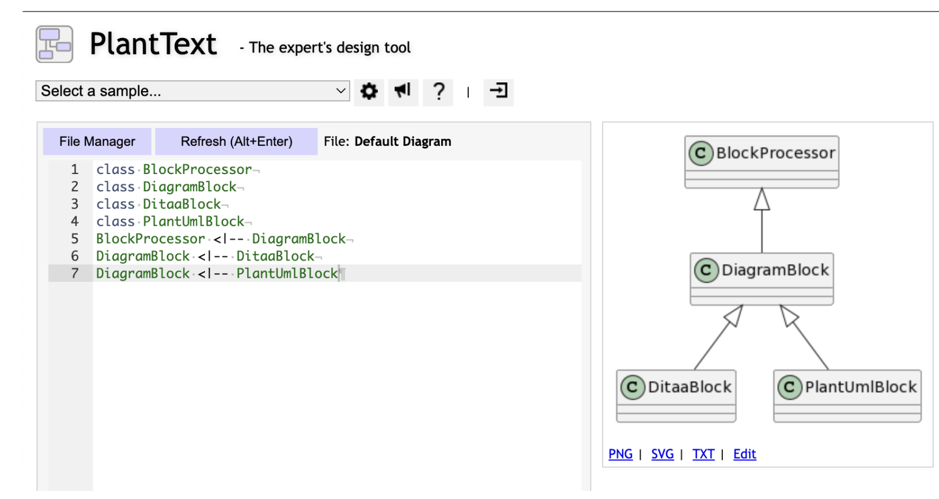Expand the 'Select a sample...' dropdown
Image resolution: width=939 pixels, height=499 pixels.
(x=193, y=91)
